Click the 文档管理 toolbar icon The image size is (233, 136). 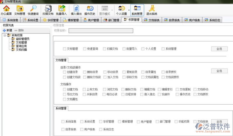(x=20, y=10)
